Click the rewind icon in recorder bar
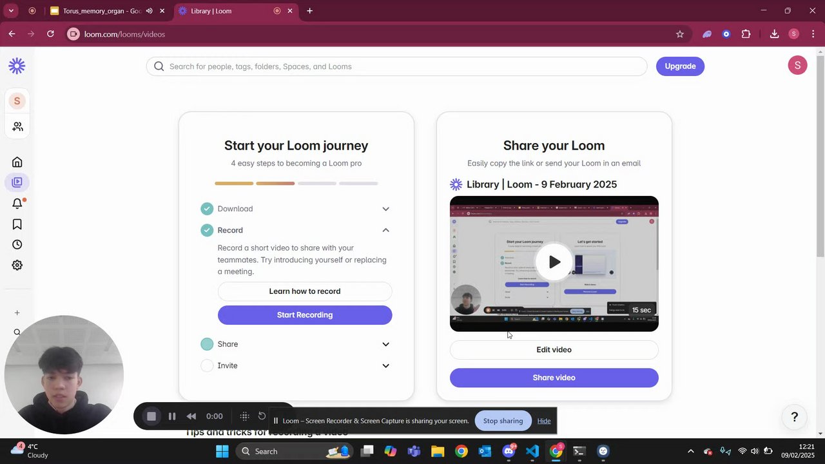This screenshot has width=825, height=464. 191,416
